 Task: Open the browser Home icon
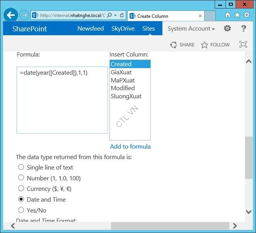tap(227, 15)
